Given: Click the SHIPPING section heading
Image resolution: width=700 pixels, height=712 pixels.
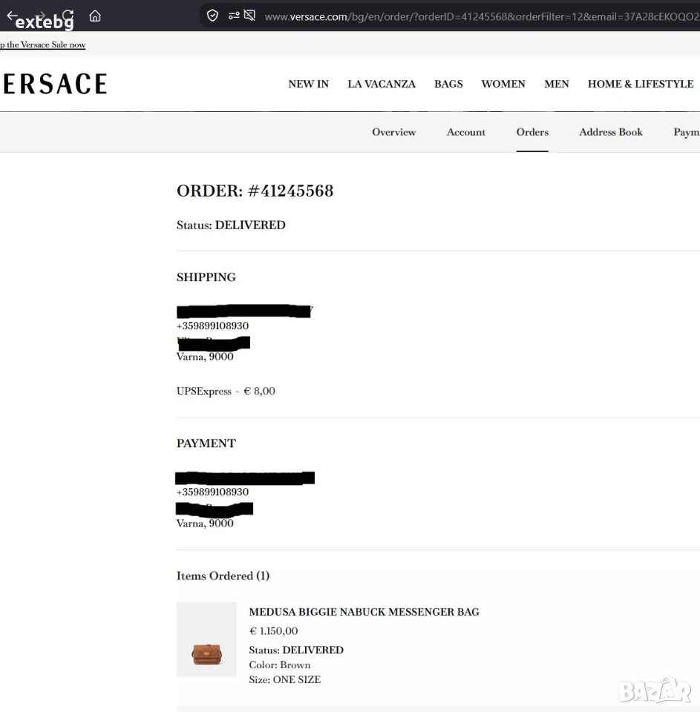Looking at the screenshot, I should pyautogui.click(x=206, y=277).
